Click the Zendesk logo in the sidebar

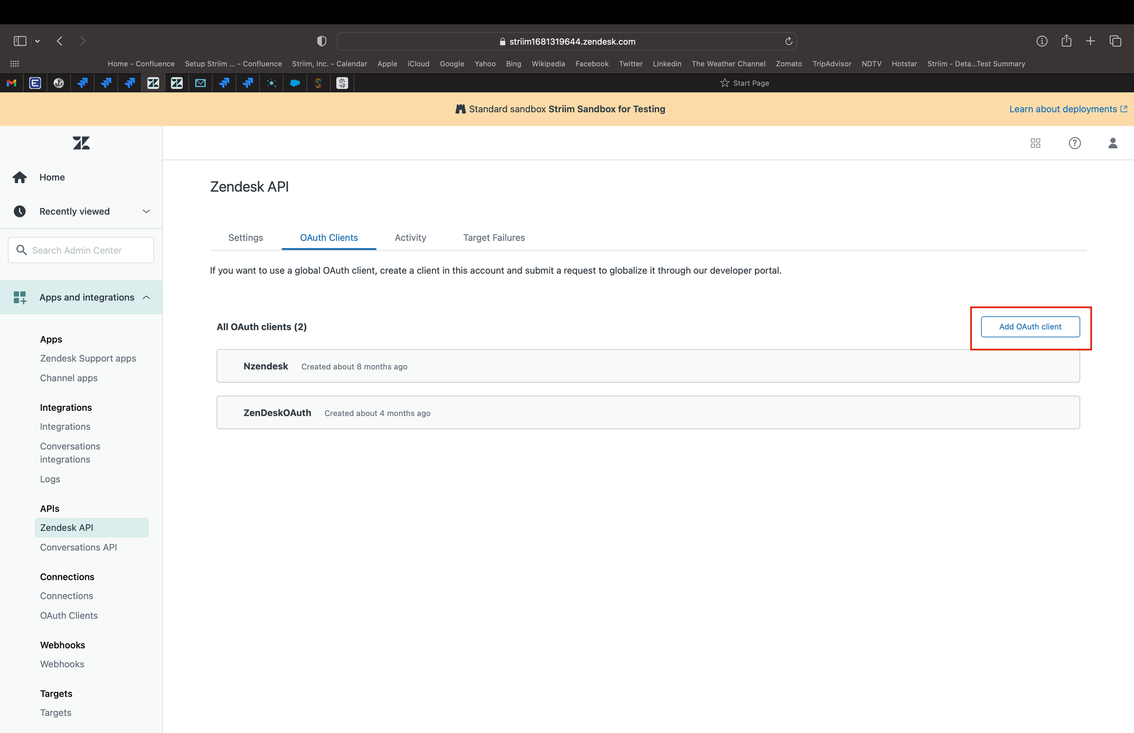tap(81, 142)
